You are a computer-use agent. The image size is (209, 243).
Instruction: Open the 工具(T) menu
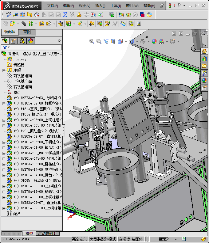pyautogui.click(x=116, y=6)
